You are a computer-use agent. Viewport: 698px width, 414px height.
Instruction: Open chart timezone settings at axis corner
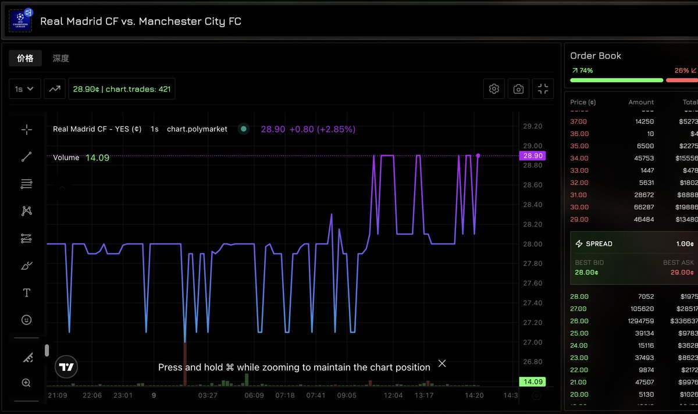(536, 395)
